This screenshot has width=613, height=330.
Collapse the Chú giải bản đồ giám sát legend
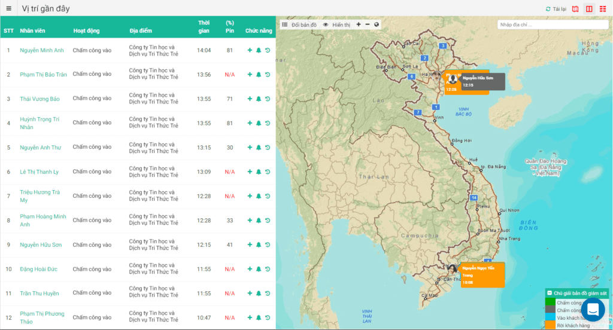coord(549,293)
